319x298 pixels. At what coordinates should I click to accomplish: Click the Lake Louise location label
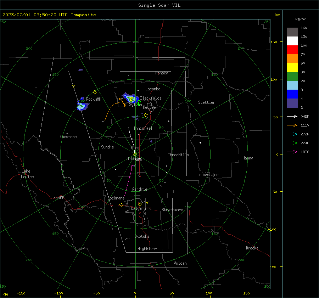coord(27,174)
